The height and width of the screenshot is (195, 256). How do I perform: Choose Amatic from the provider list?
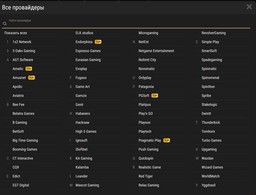pos(18,69)
